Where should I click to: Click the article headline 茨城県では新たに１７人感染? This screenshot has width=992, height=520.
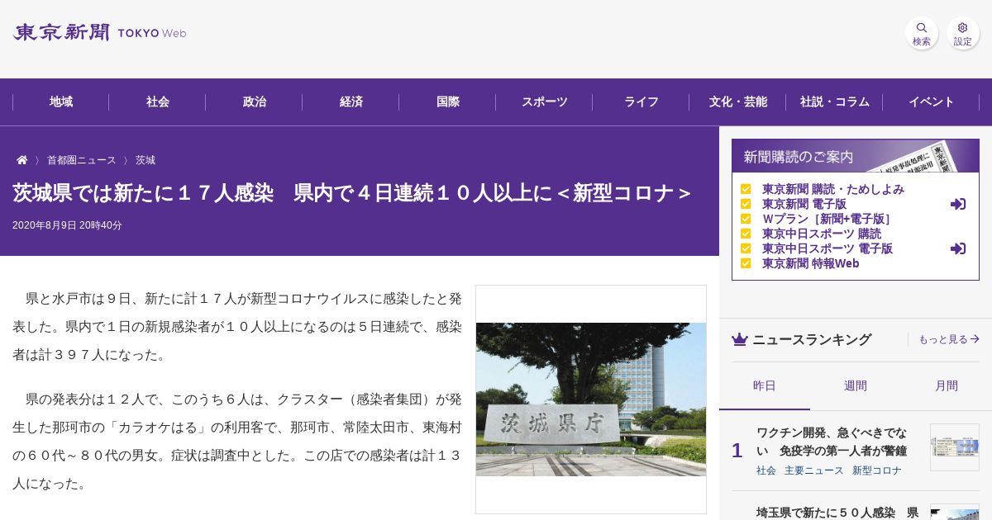point(352,193)
